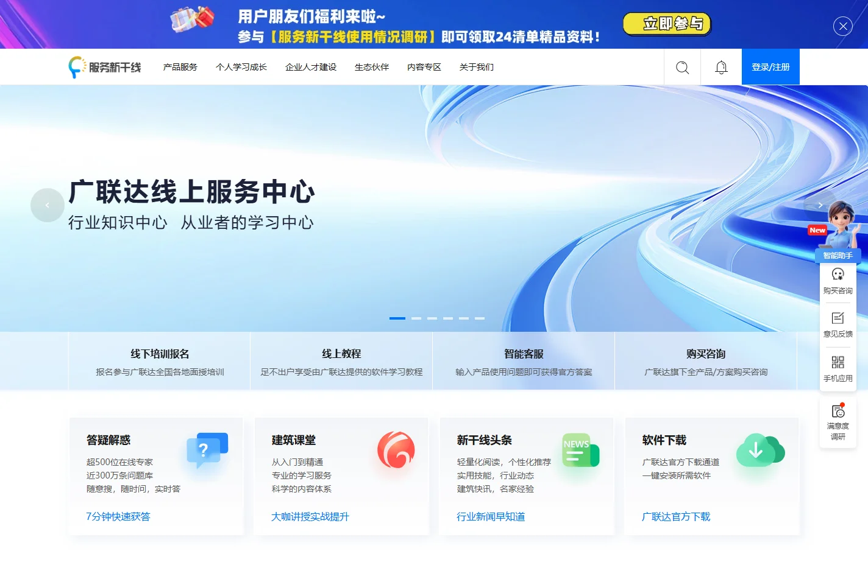Screen dimensions: 868x568
Task: Click 新干线头条 card title
Action: 485,440
